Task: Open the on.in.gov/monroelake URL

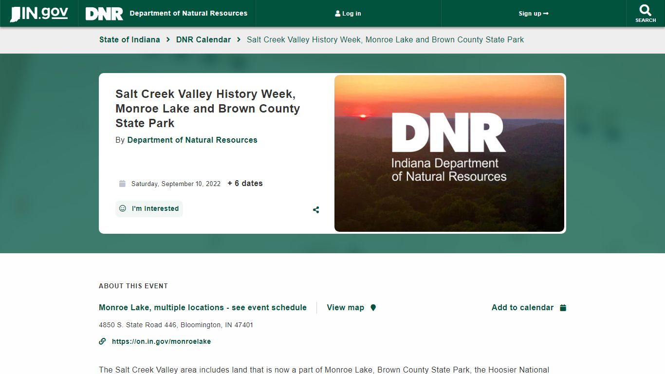Action: [x=161, y=342]
